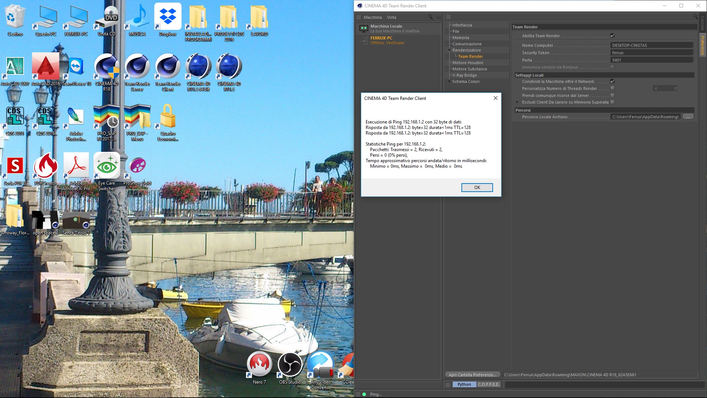Click the Security Token input field
This screenshot has height=398, width=707.
click(651, 53)
